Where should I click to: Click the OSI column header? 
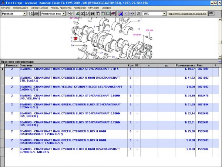137,65
